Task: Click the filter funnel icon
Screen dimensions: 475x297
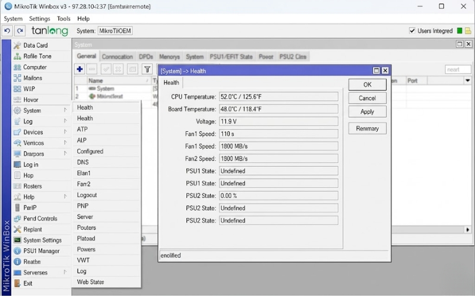Action: (x=146, y=69)
